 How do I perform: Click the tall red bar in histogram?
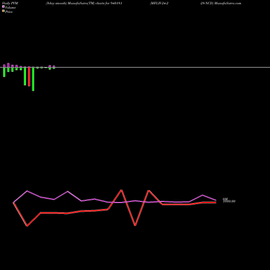[x=29, y=77]
